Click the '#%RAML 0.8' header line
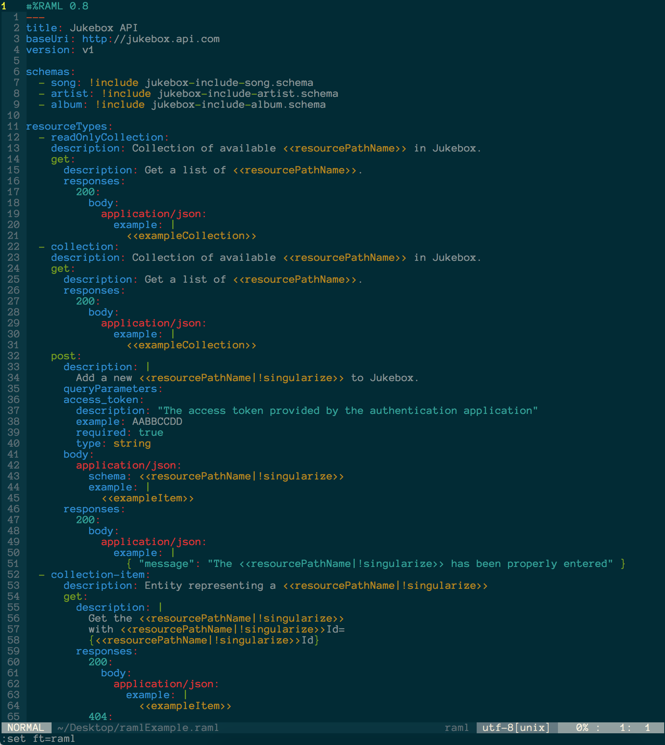 click(57, 6)
